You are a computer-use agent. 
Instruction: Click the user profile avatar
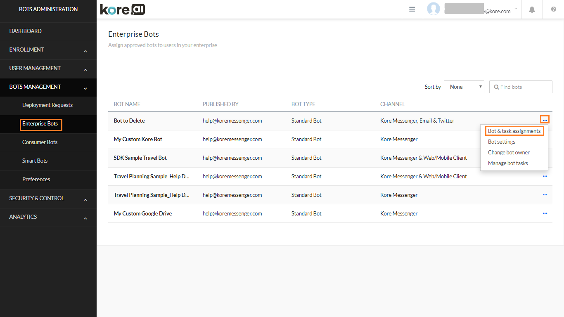pos(434,9)
